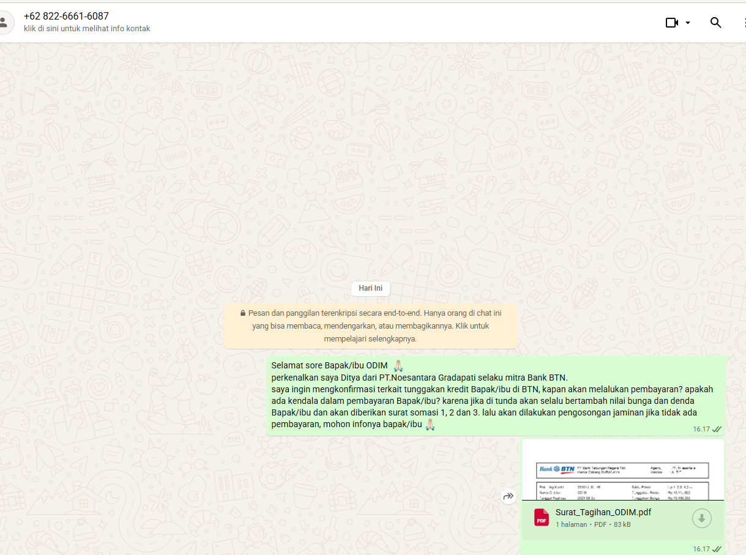Click double check marks below PDF message
The width and height of the screenshot is (746, 555).
click(x=717, y=549)
